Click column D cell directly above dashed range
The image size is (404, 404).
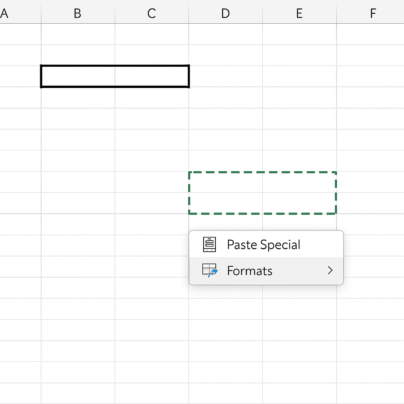point(226,161)
